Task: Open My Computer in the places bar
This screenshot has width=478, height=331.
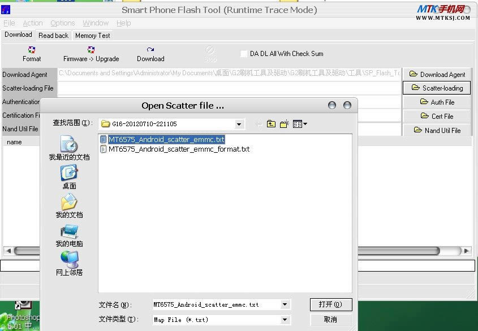Action: (69, 235)
